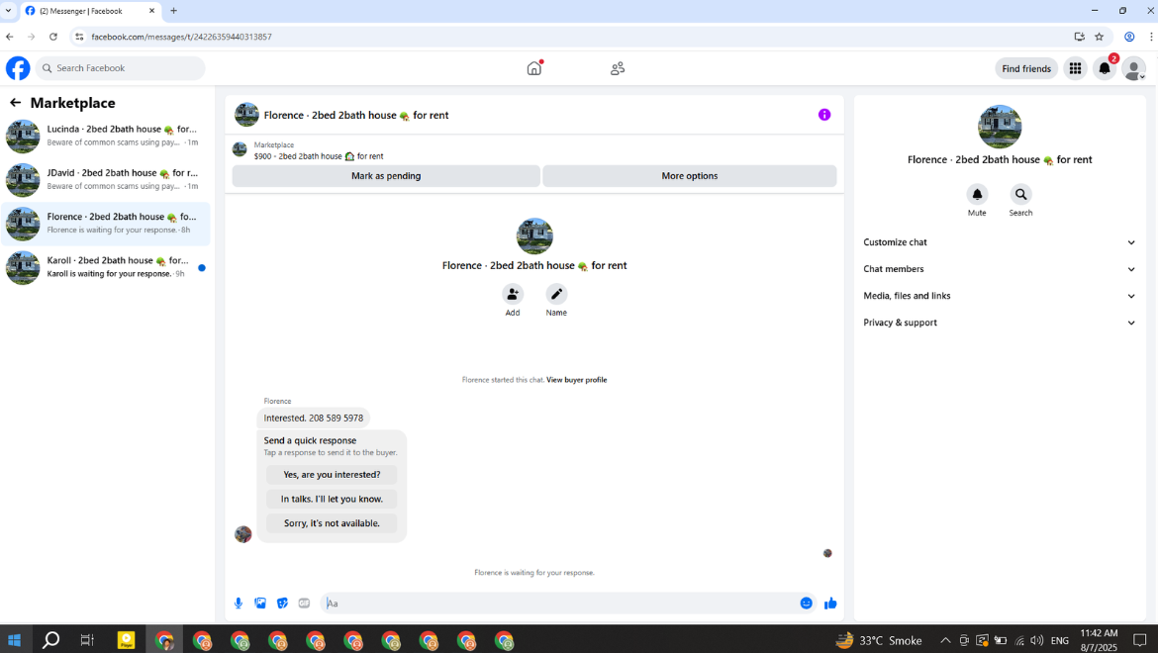Click the browser back arrow
Screen dimensions: 1158x653
tap(10, 37)
